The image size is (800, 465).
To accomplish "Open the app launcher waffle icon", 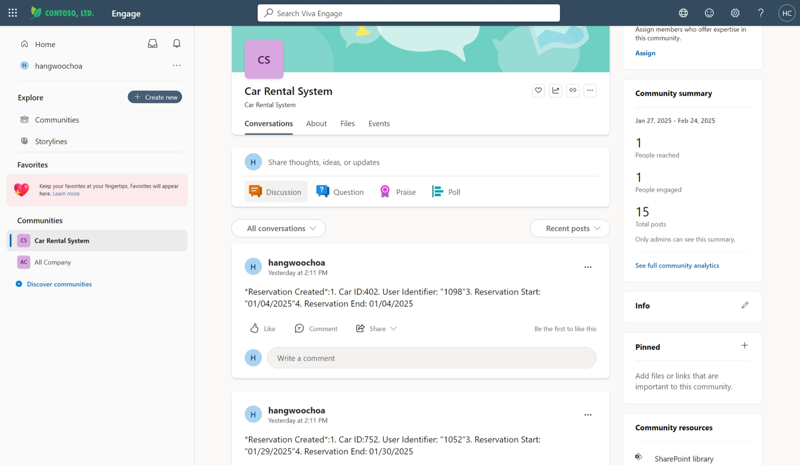I will (13, 13).
